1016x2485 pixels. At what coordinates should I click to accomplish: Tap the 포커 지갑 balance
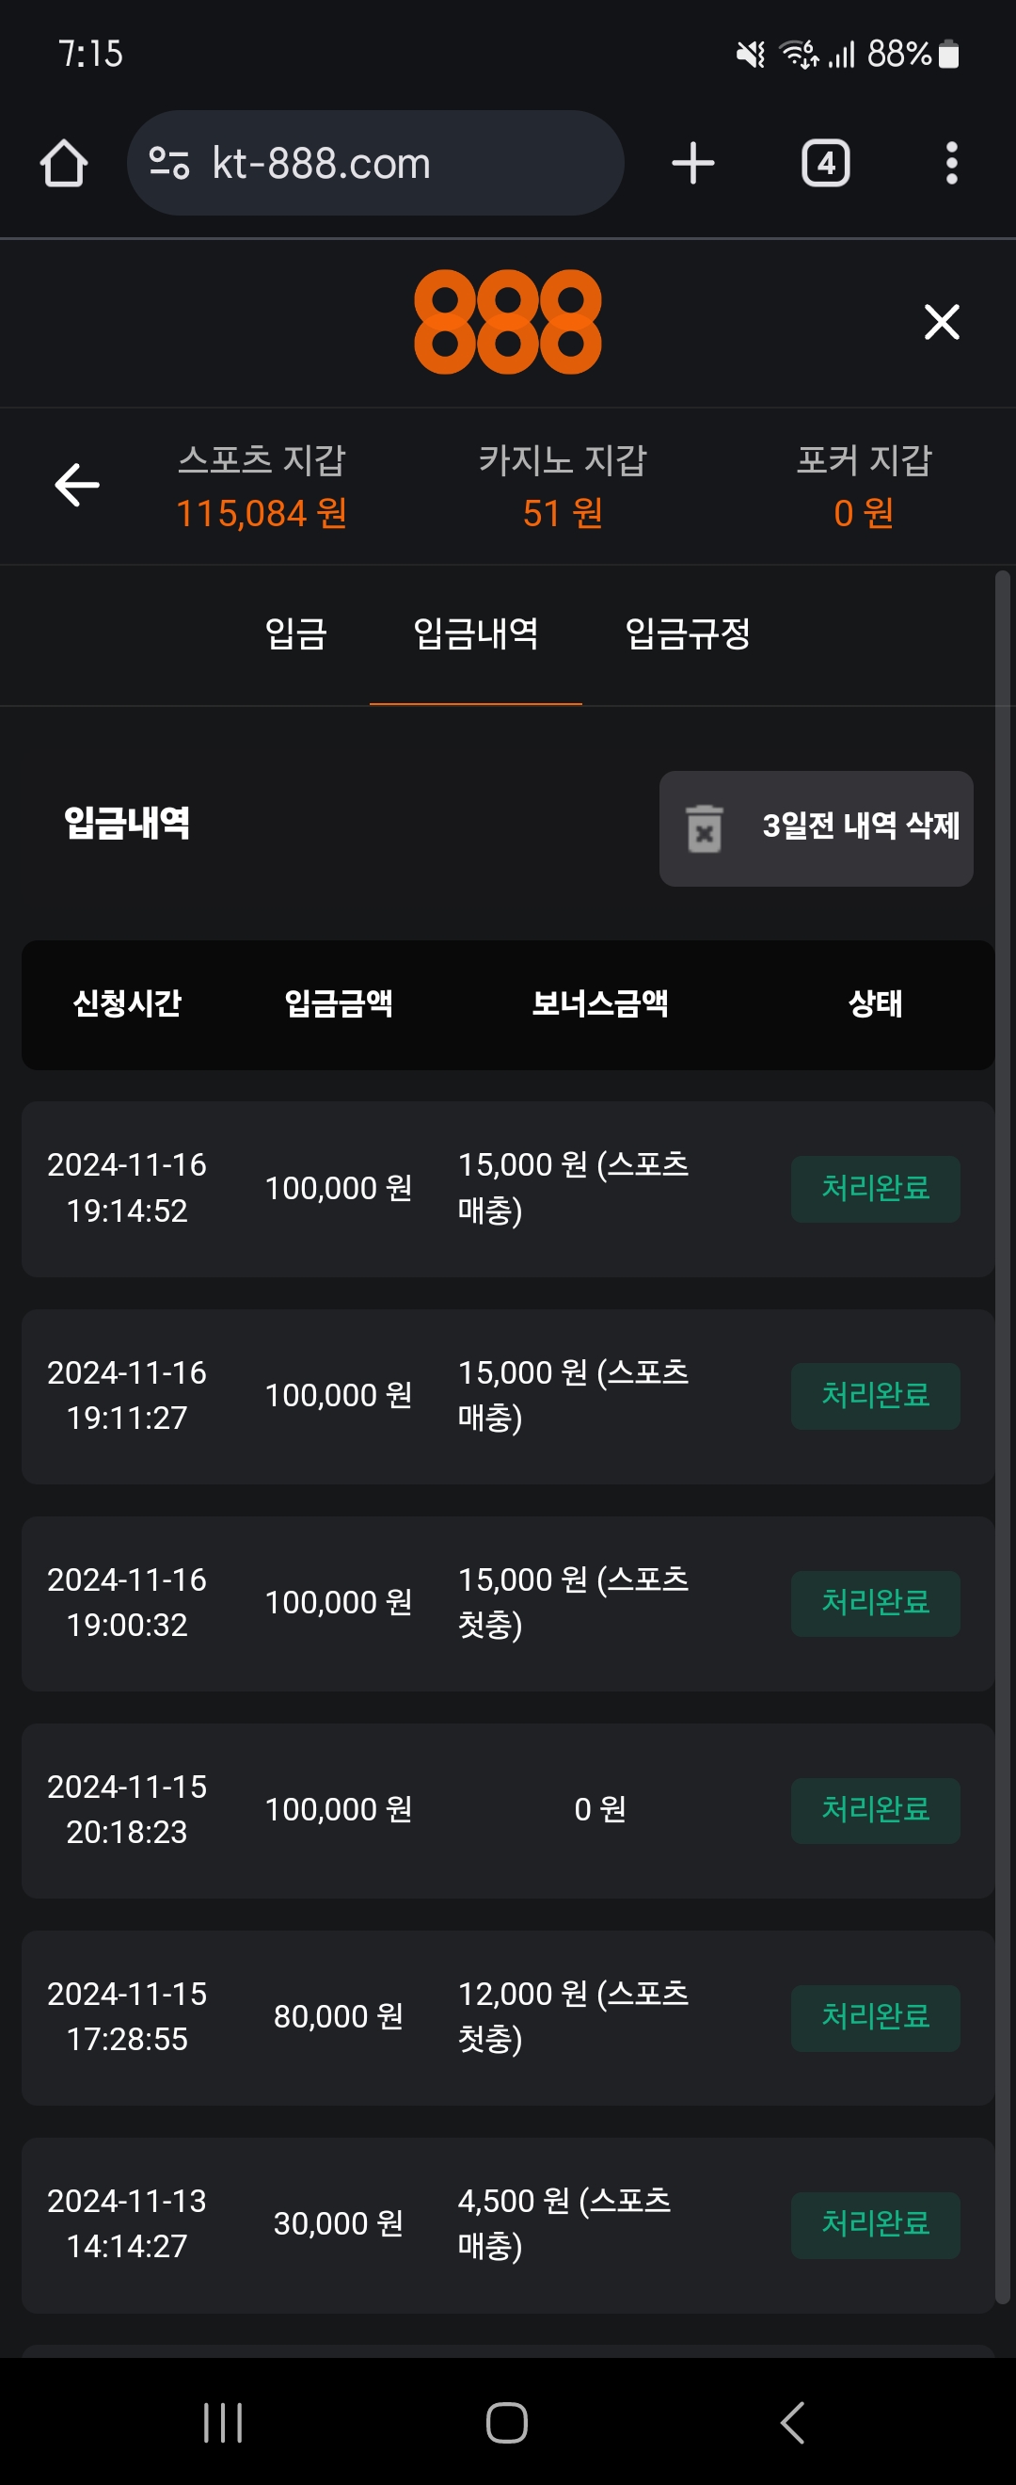tap(863, 512)
